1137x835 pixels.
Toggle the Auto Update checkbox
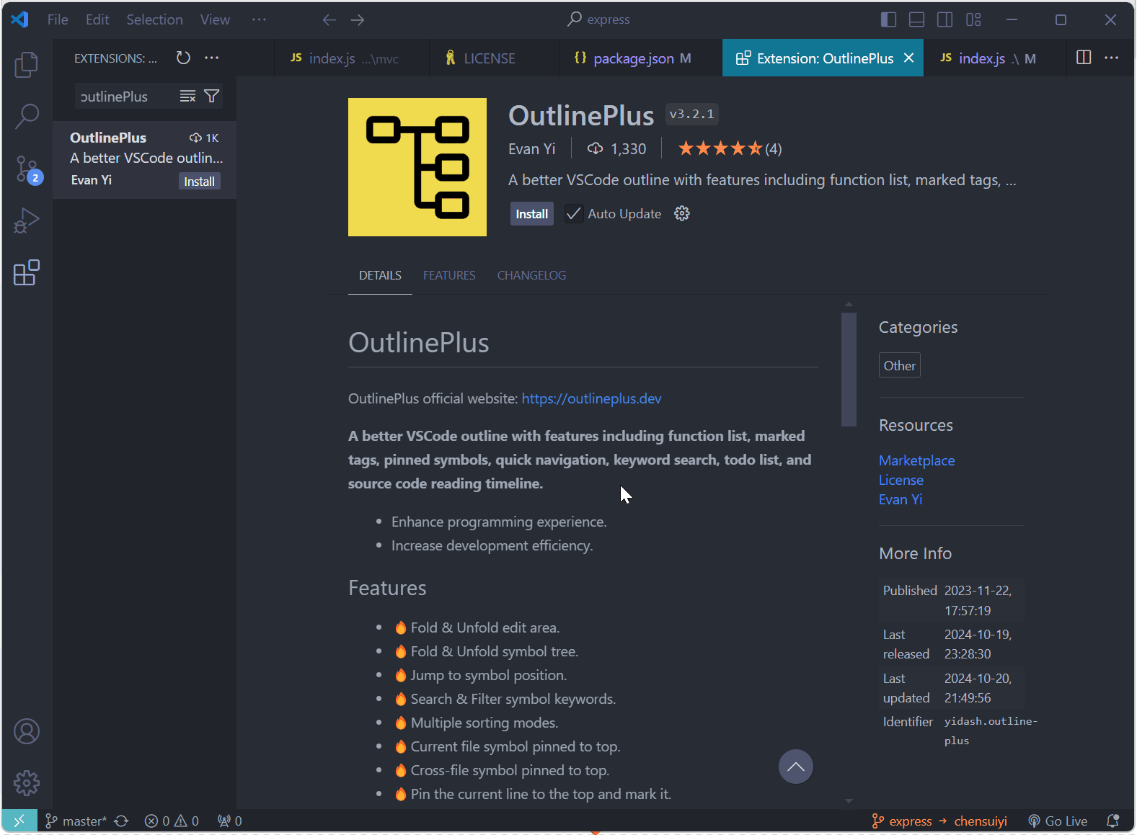573,214
